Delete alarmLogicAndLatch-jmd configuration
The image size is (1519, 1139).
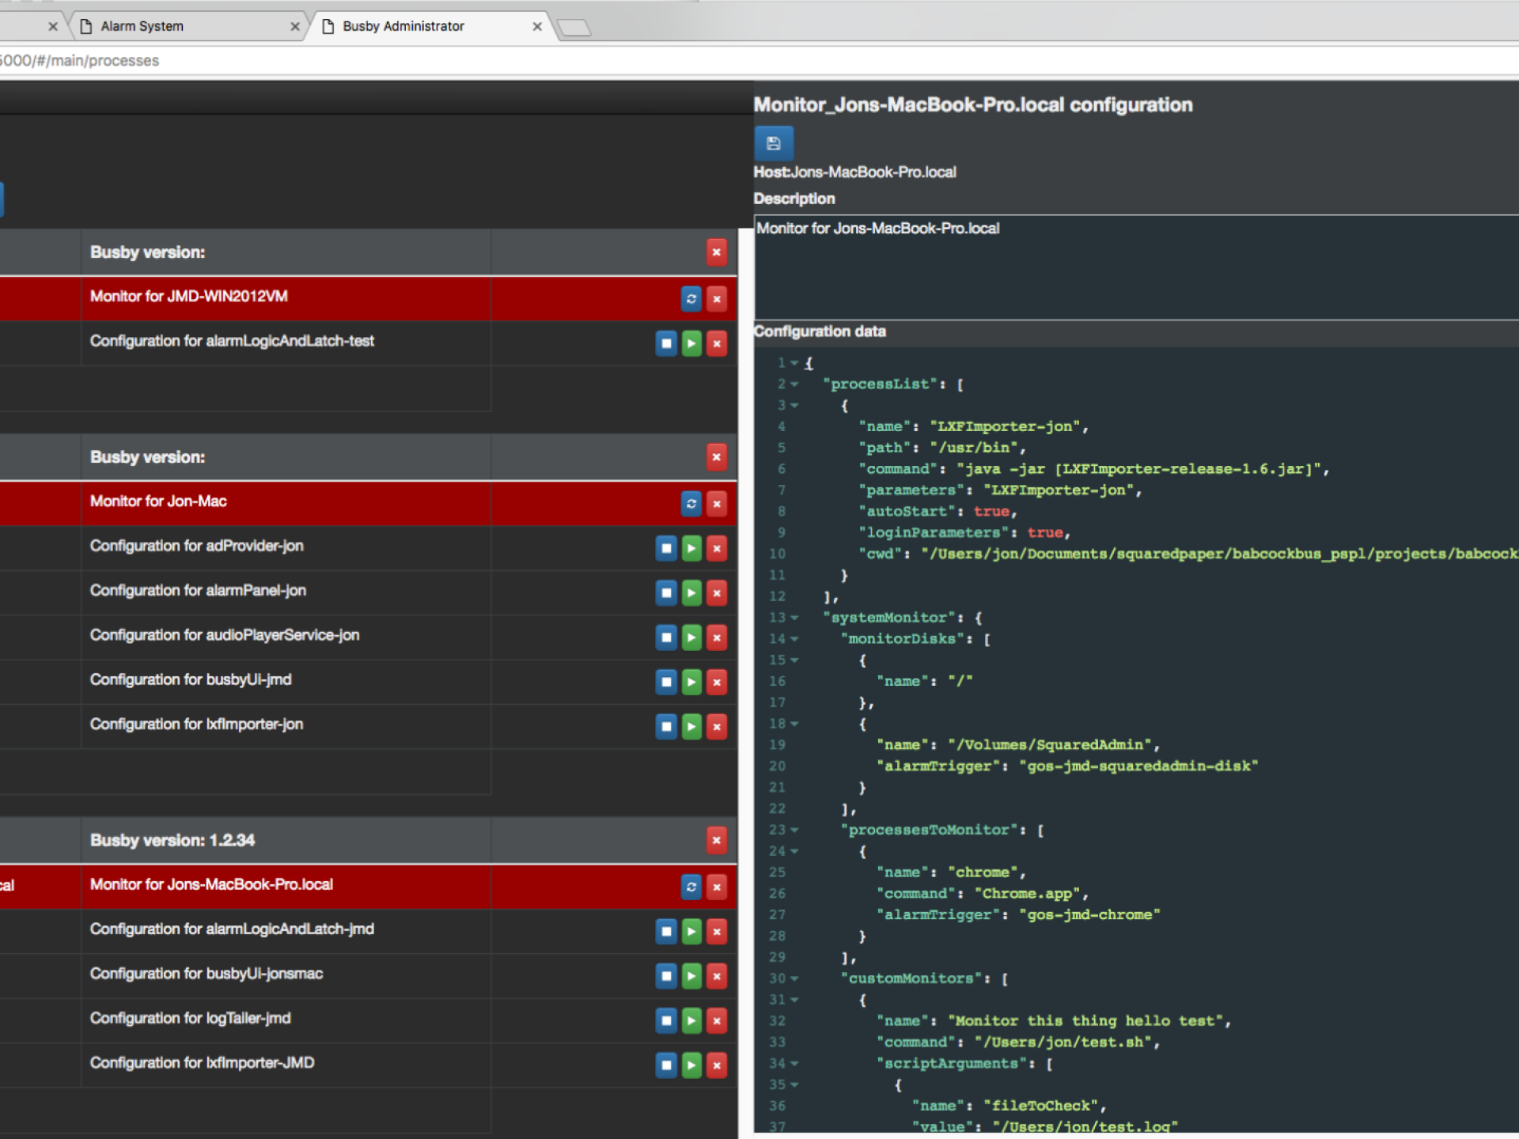pyautogui.click(x=717, y=932)
